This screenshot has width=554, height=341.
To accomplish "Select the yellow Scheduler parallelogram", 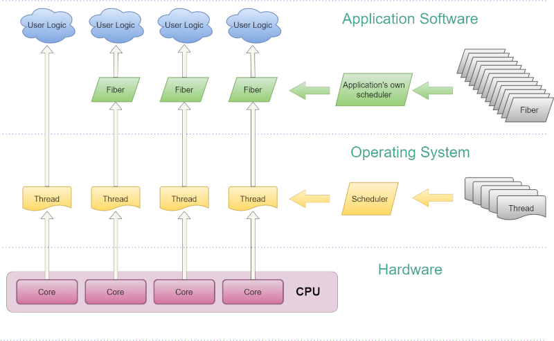I will click(x=370, y=199).
